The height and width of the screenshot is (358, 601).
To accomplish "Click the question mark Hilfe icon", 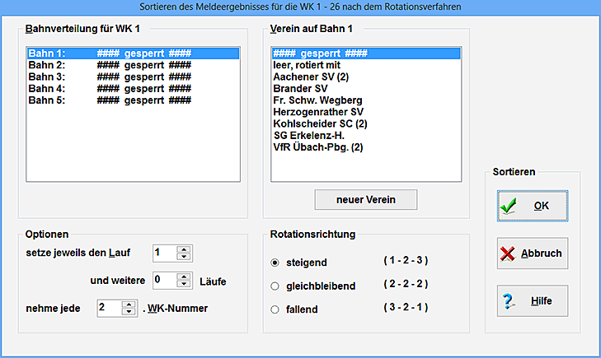I will click(x=509, y=301).
